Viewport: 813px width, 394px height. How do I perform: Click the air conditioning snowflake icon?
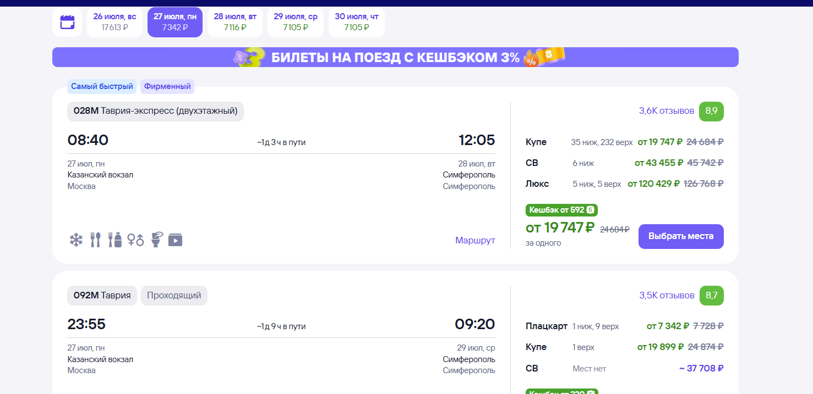tap(76, 240)
